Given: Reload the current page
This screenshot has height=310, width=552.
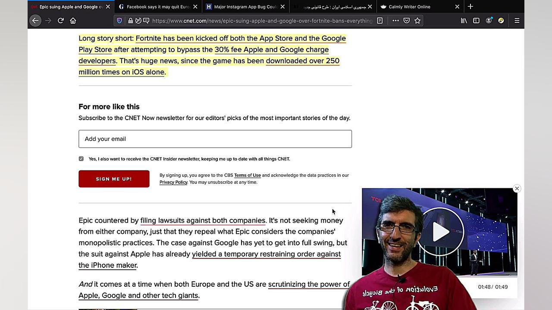Looking at the screenshot, I should tap(61, 21).
